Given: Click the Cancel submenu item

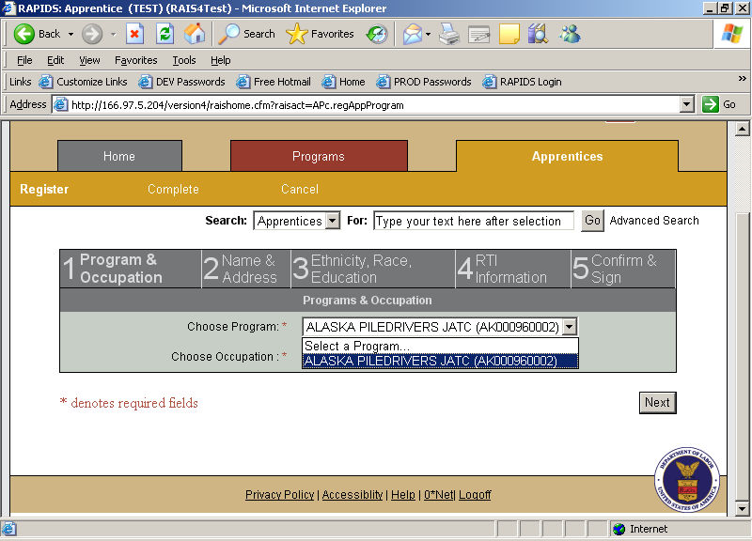Looking at the screenshot, I should pyautogui.click(x=300, y=190).
